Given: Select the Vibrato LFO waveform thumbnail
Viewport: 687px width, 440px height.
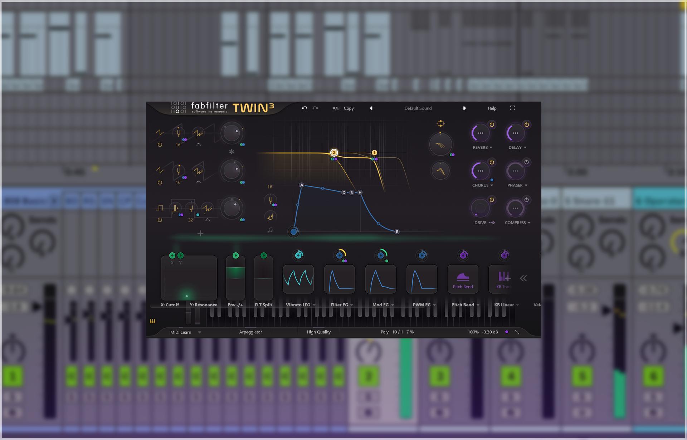Looking at the screenshot, I should click(298, 279).
